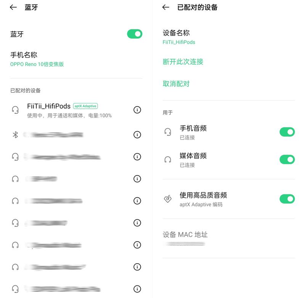Go back from the 已配对的设备 screen
Image resolution: width=305 pixels, height=298 pixels.
pos(166,7)
